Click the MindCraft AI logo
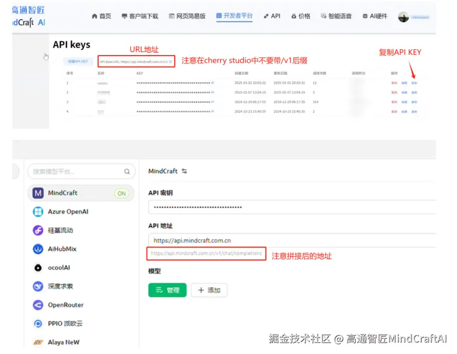This screenshot has height=354, width=457. pyautogui.click(x=29, y=16)
